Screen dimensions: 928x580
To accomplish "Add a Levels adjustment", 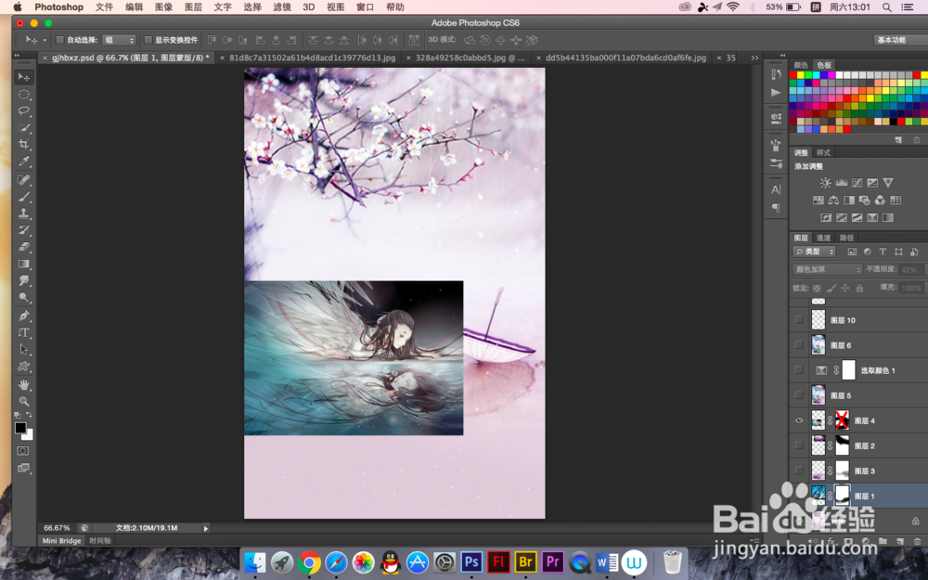I will point(841,183).
